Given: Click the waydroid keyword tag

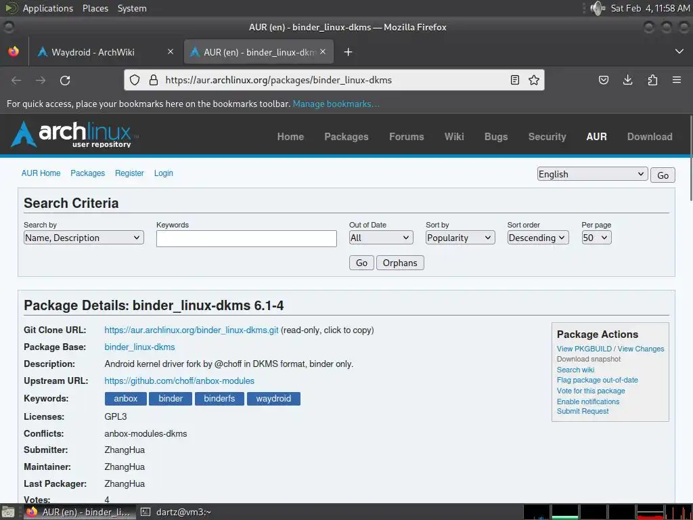Looking at the screenshot, I should (273, 398).
